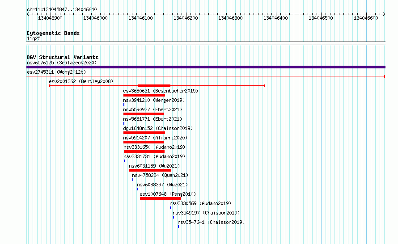Open nsv3331650 (Audano2019) variant label

[x=154, y=147]
